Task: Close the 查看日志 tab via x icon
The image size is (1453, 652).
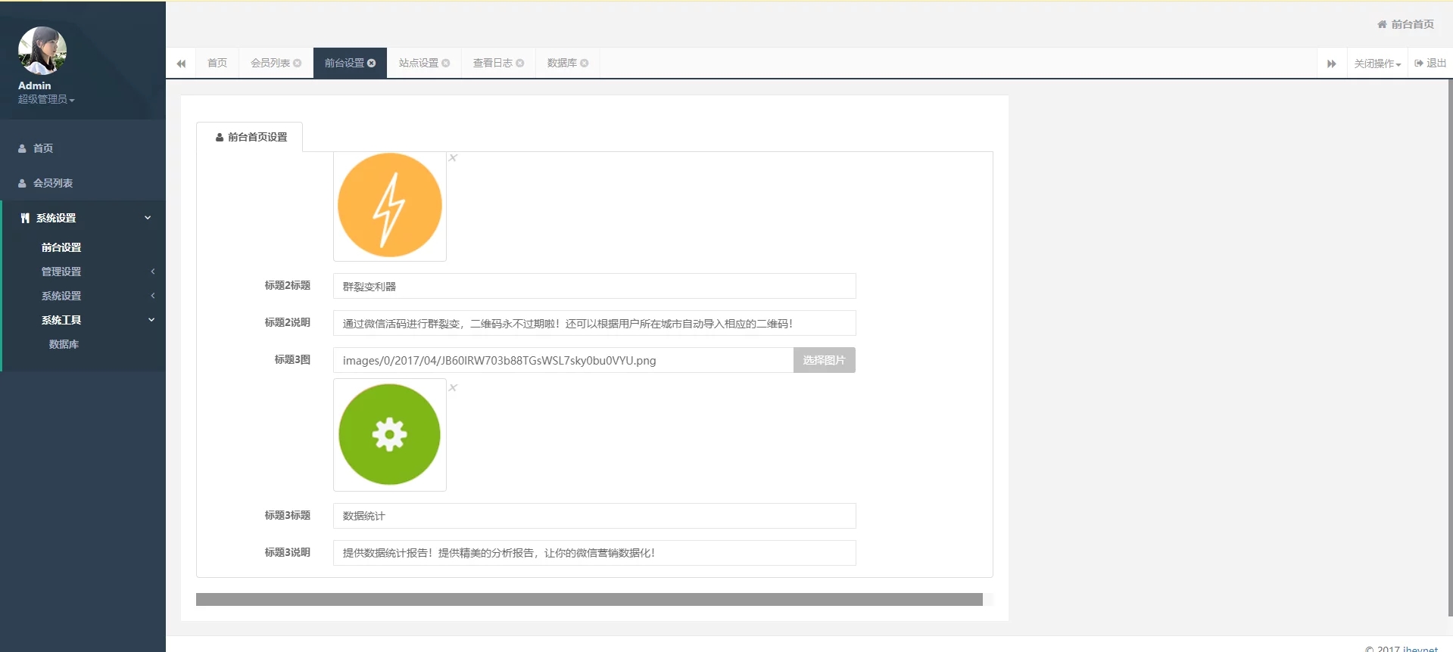Action: point(520,64)
